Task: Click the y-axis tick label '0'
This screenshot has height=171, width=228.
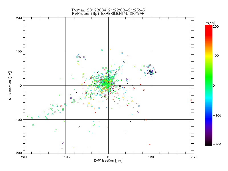Action: (21, 85)
